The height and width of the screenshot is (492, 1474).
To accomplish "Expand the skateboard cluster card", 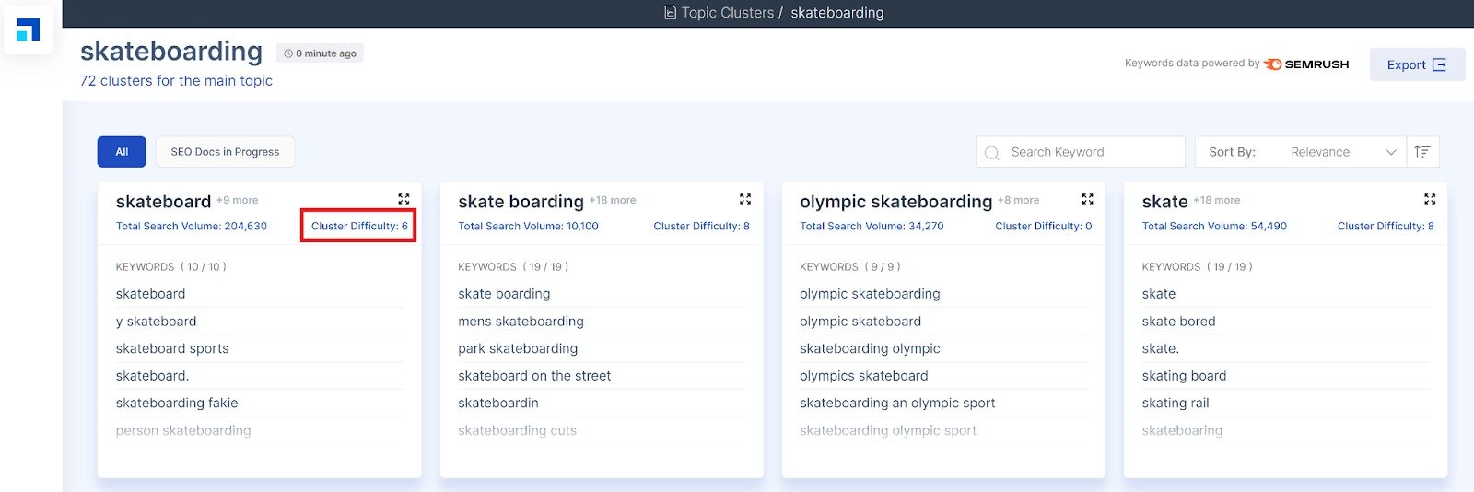I will (x=404, y=199).
